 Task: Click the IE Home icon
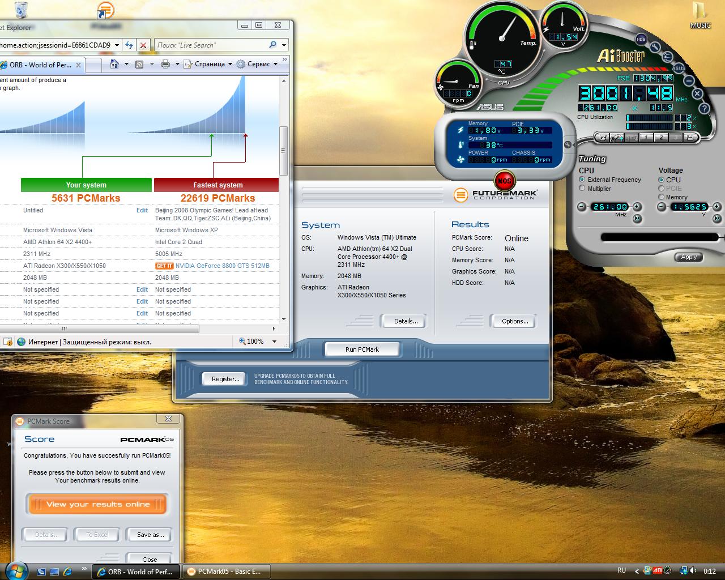(114, 64)
